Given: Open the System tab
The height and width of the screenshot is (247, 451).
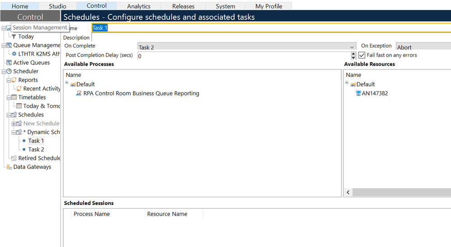Looking at the screenshot, I should point(225,6).
